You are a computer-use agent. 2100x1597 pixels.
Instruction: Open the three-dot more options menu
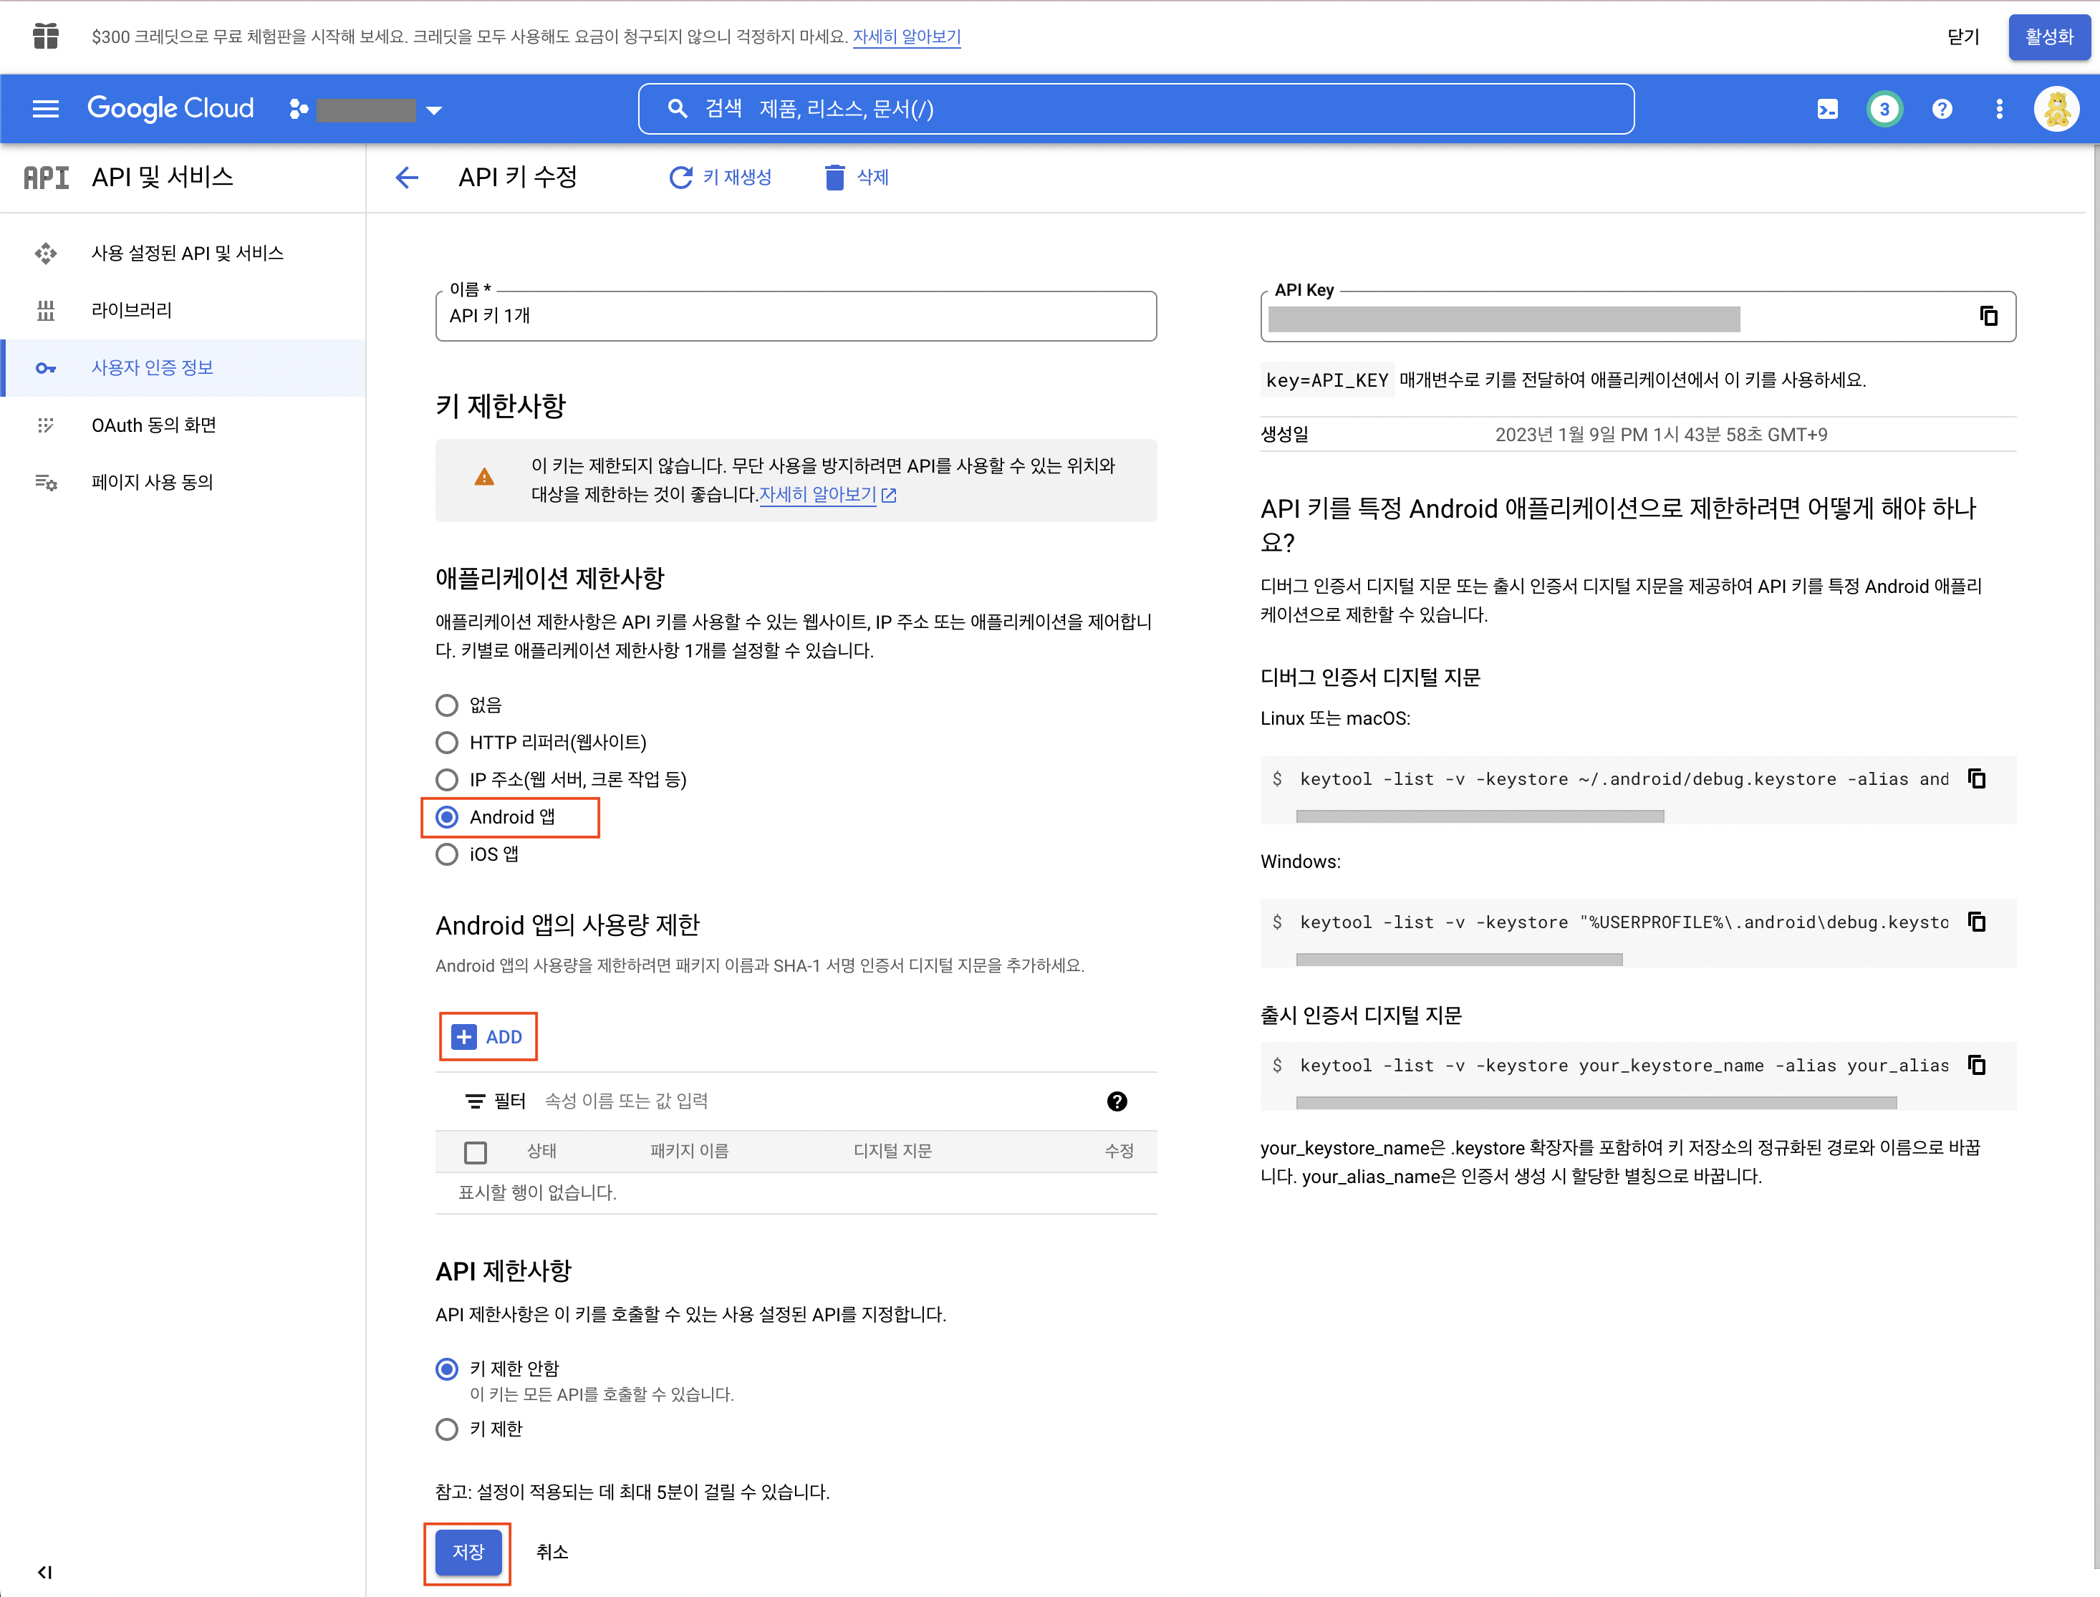tap(1998, 110)
